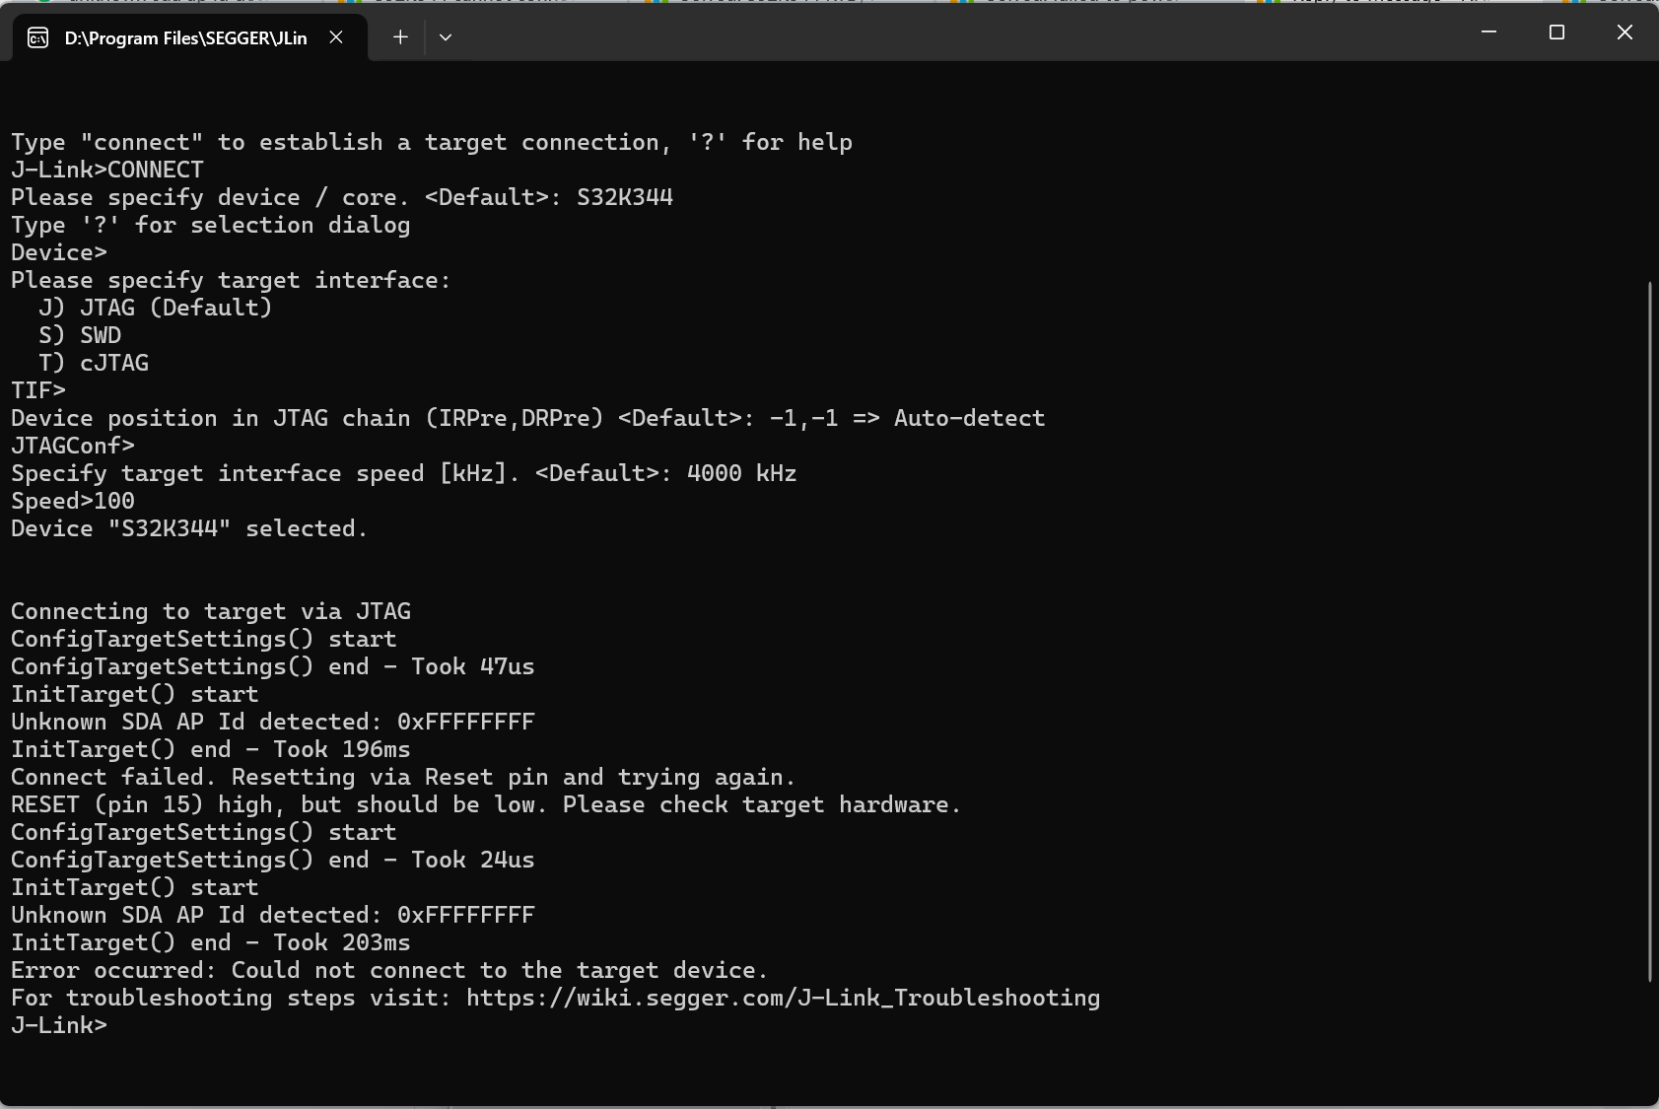Click the J) JTAG (Default) option text
This screenshot has width=1659, height=1109.
click(x=155, y=307)
